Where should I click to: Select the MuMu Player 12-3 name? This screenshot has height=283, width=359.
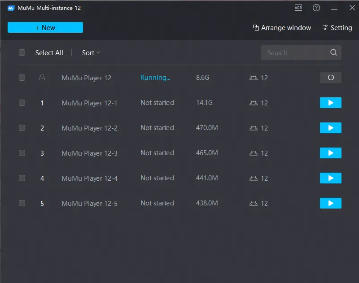coord(89,153)
